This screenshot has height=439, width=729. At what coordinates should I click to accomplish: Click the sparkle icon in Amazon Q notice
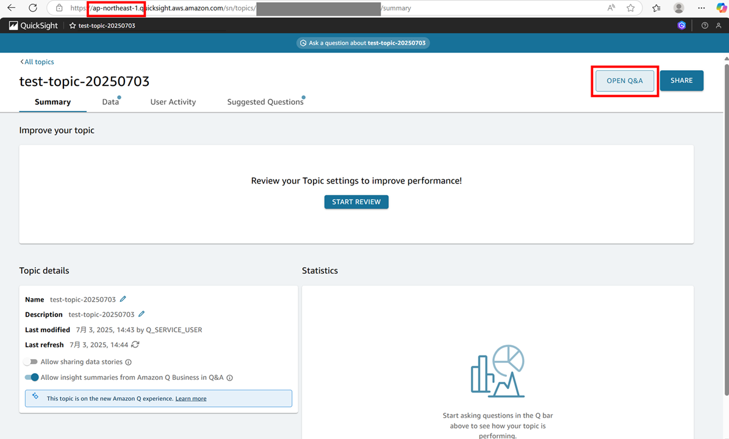35,396
